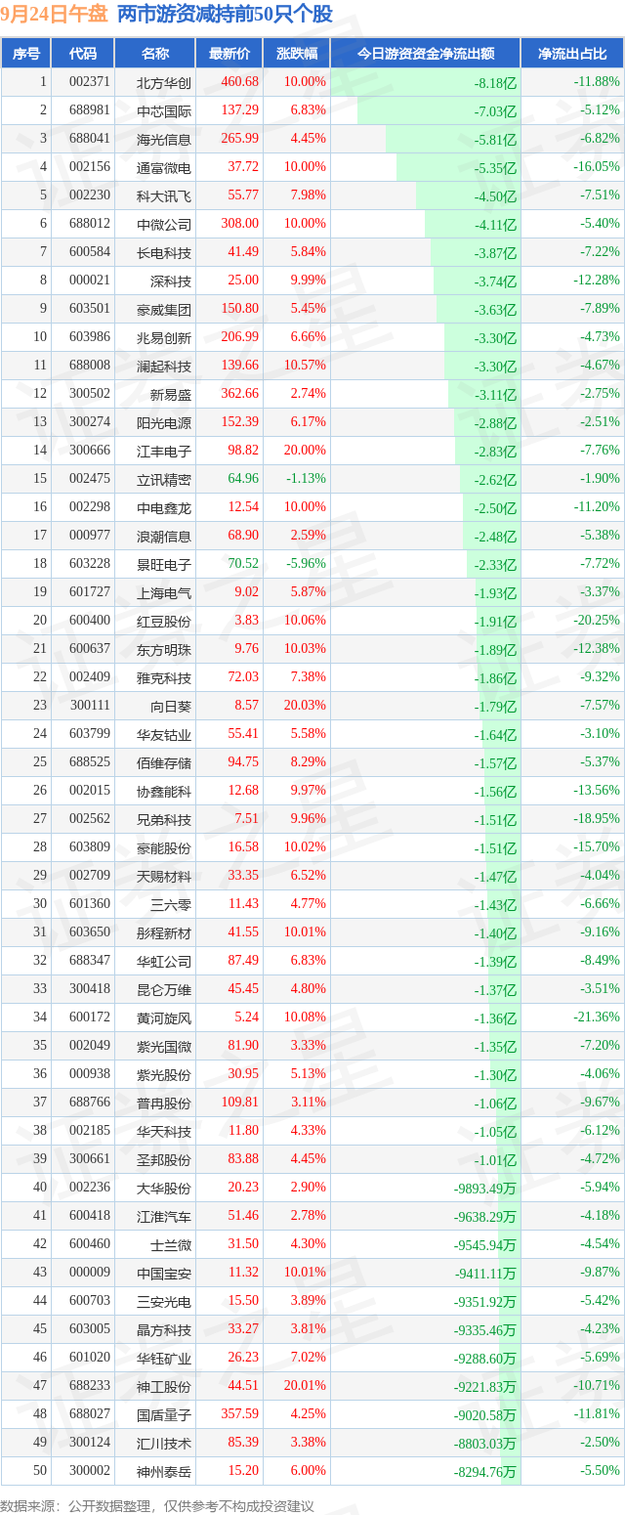
Task: Click stock code 603799
Action: click(x=91, y=734)
